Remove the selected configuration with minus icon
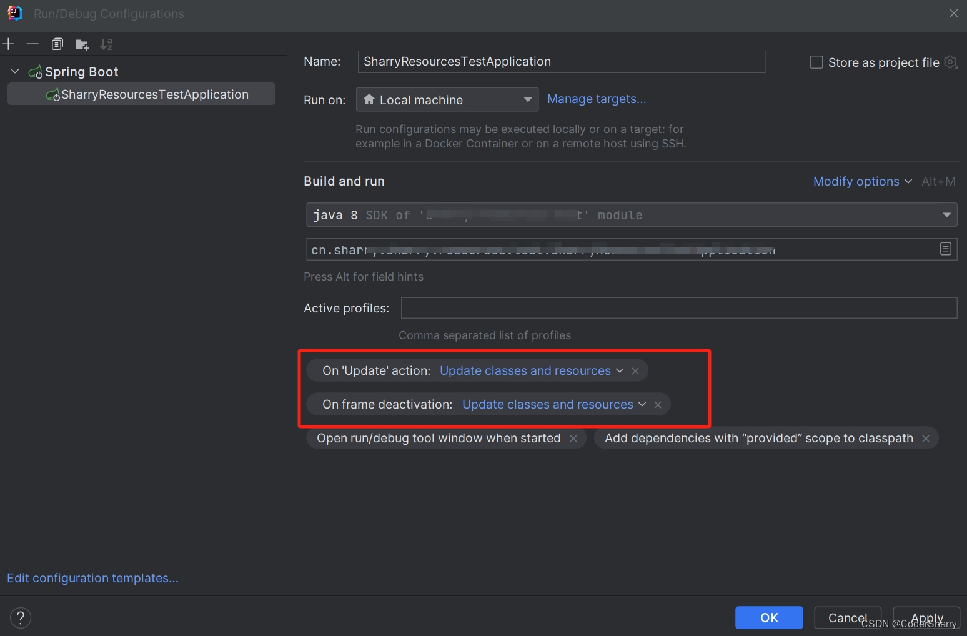This screenshot has width=967, height=636. [32, 44]
